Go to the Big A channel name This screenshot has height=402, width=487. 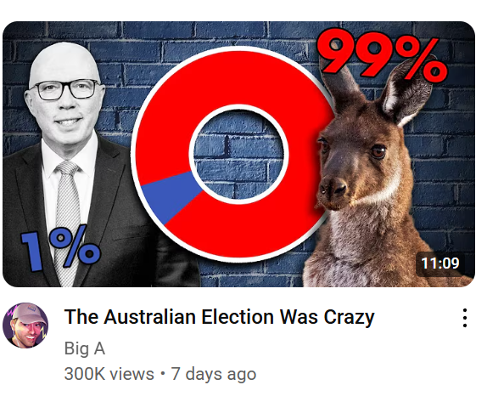tap(85, 348)
